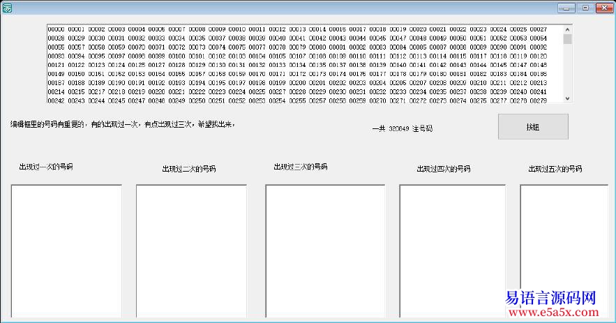Click the 一共 320649 注号码 count label
This screenshot has width=616, height=323.
click(403, 128)
